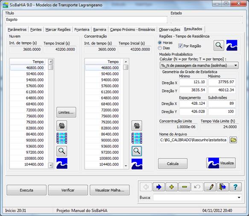Show the Concentração wave map icon
This screenshot has height=216, width=249.
137,164
